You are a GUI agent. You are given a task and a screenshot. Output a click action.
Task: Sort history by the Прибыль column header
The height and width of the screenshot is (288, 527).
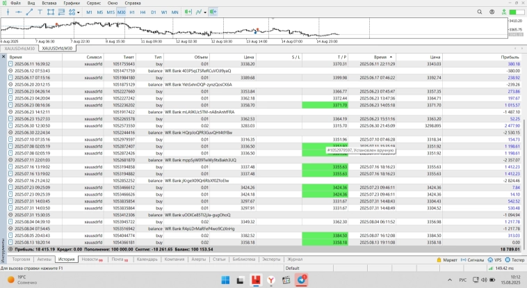coord(509,56)
